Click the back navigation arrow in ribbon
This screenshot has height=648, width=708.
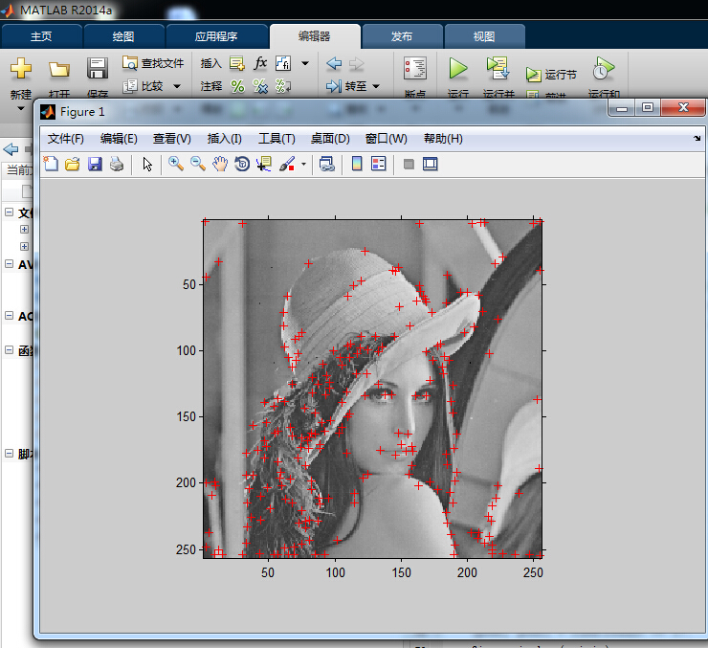334,64
